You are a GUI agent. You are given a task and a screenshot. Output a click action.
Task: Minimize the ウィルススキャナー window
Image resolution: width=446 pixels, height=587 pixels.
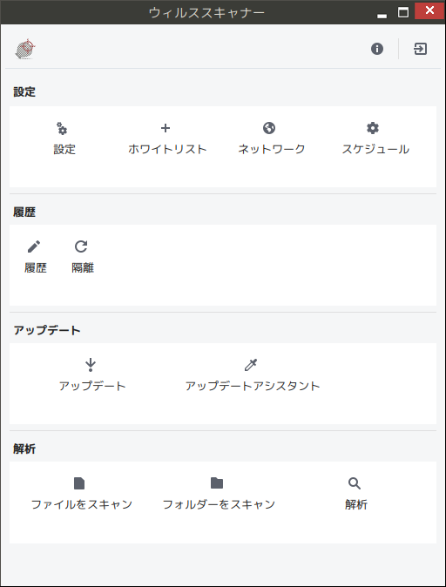tap(382, 13)
